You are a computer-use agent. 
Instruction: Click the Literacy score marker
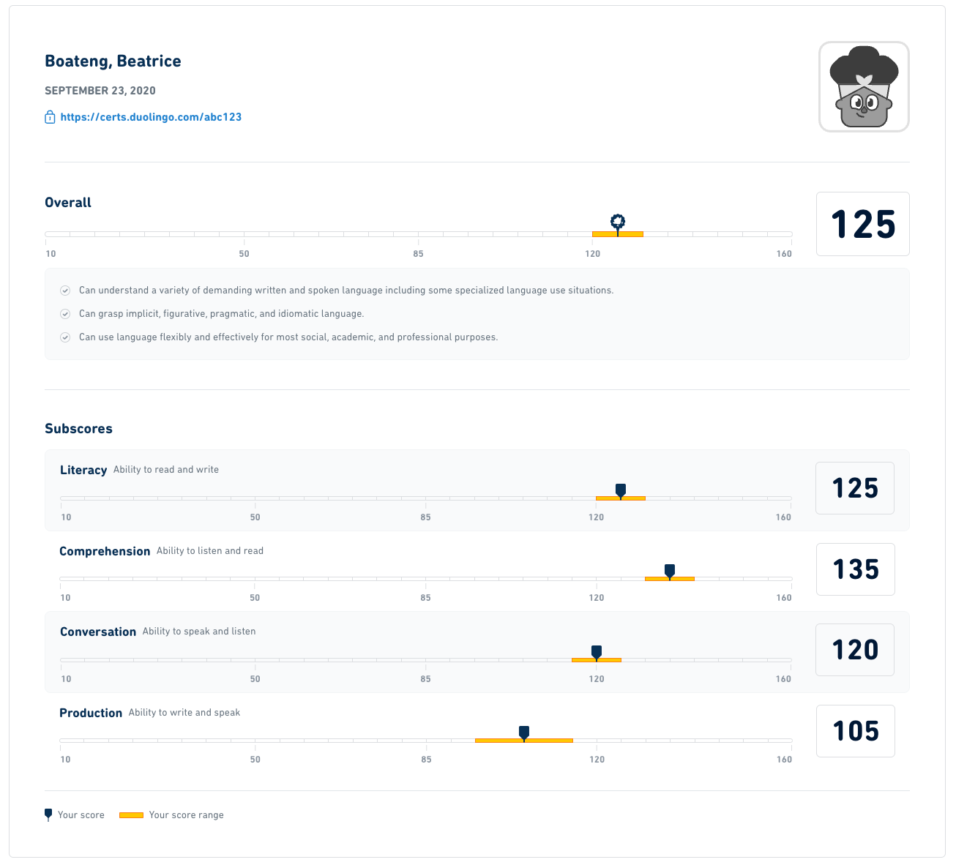(621, 490)
